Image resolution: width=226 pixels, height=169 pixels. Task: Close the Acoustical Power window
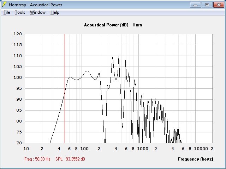coord(219,5)
